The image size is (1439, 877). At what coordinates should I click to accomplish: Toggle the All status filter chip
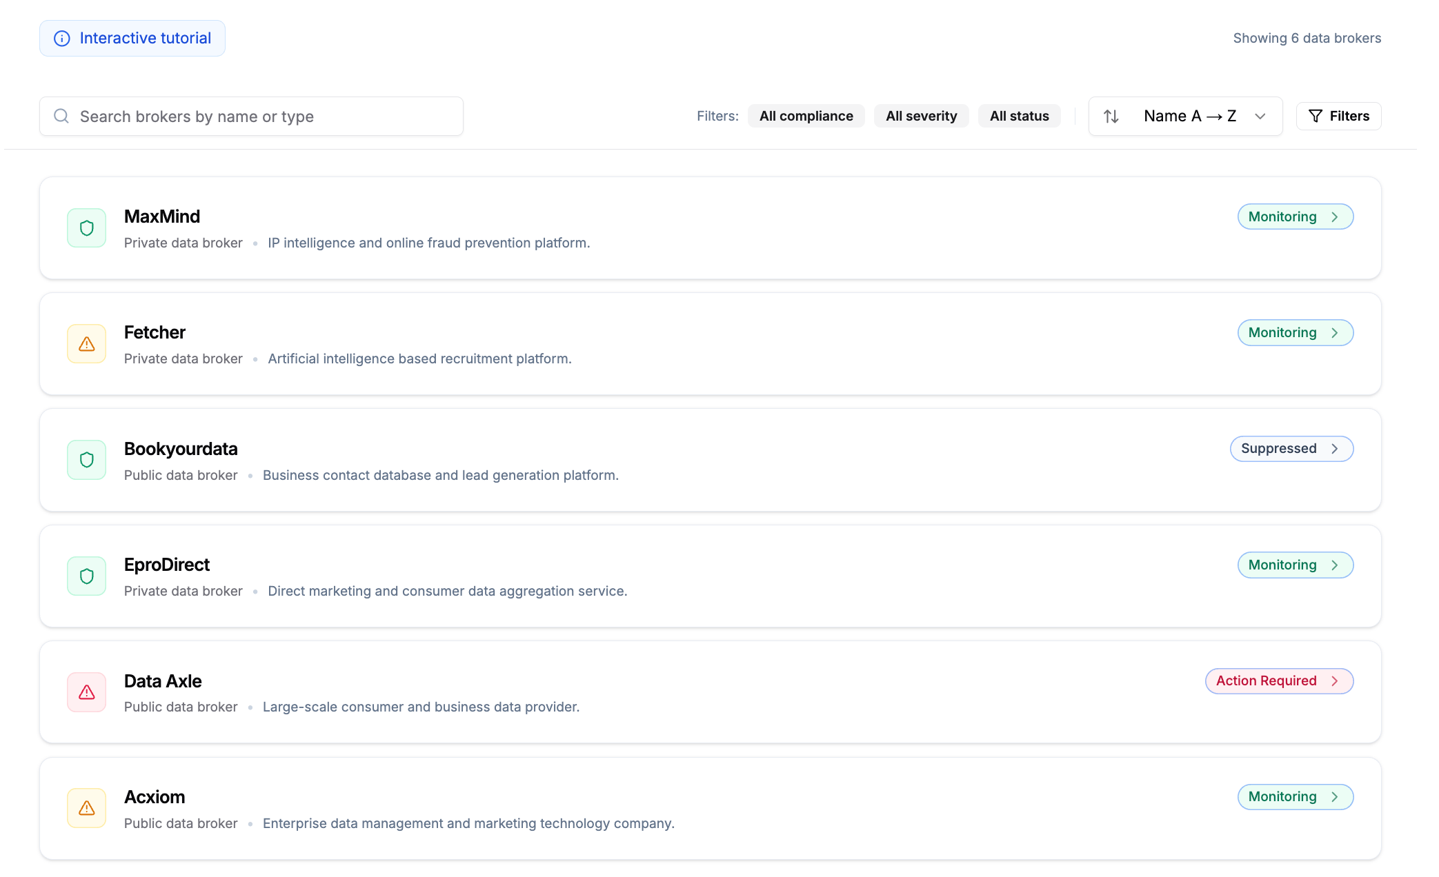pyautogui.click(x=1019, y=116)
